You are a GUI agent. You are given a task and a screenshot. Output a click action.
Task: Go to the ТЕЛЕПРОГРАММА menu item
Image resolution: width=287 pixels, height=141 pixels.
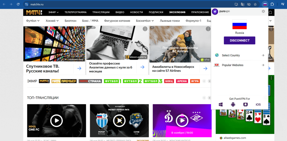[75, 12]
